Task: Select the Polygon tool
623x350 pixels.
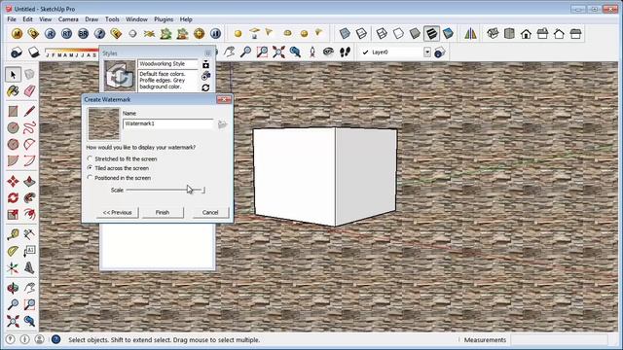Action: (x=13, y=145)
